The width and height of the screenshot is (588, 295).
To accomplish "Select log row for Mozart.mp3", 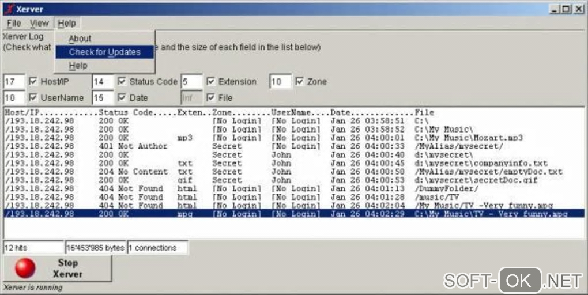I will 294,138.
